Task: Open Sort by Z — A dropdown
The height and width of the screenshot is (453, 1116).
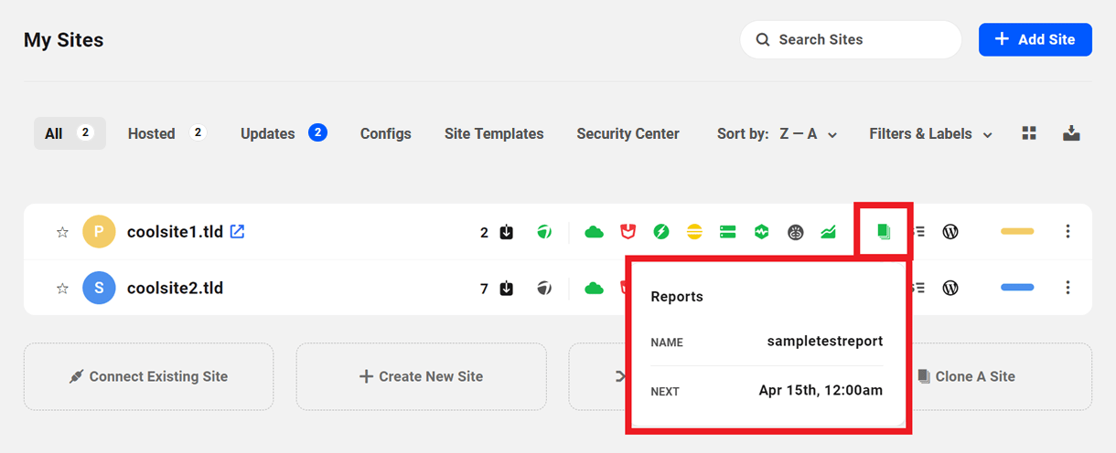Action: pos(778,133)
